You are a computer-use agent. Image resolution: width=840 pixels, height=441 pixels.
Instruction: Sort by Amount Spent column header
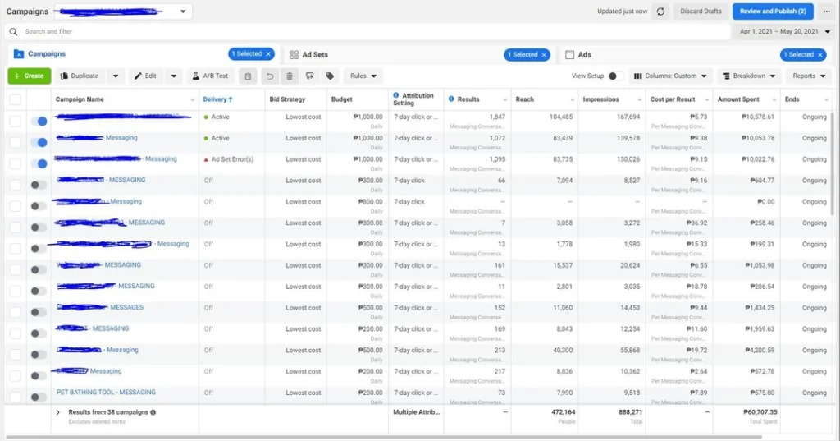(x=738, y=99)
